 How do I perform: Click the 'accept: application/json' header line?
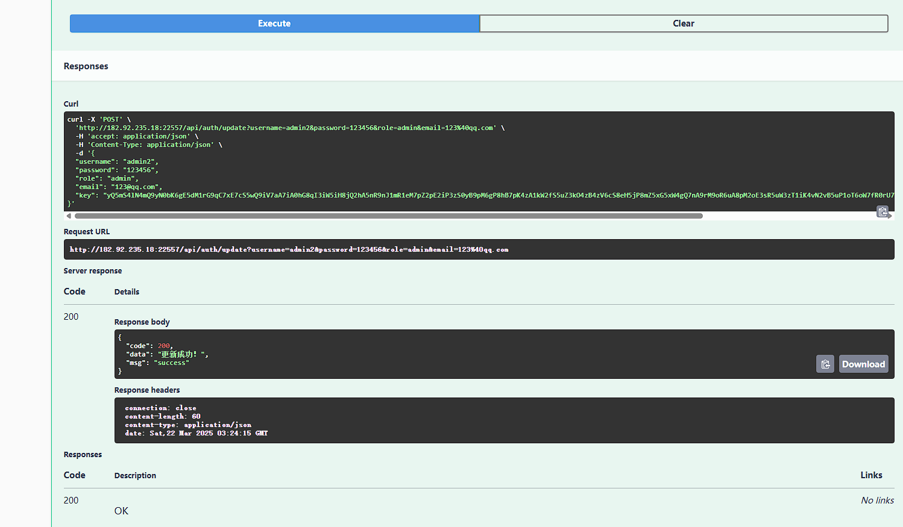(x=137, y=136)
